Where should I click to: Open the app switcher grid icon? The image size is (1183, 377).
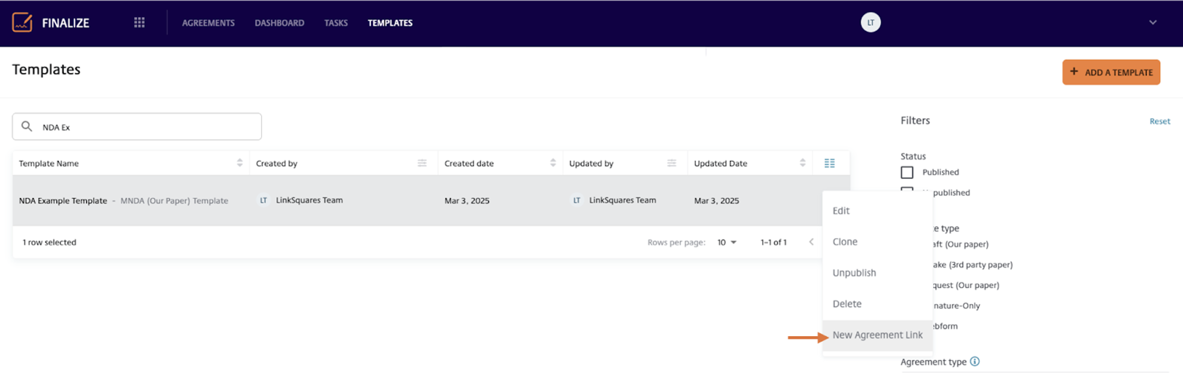point(139,23)
